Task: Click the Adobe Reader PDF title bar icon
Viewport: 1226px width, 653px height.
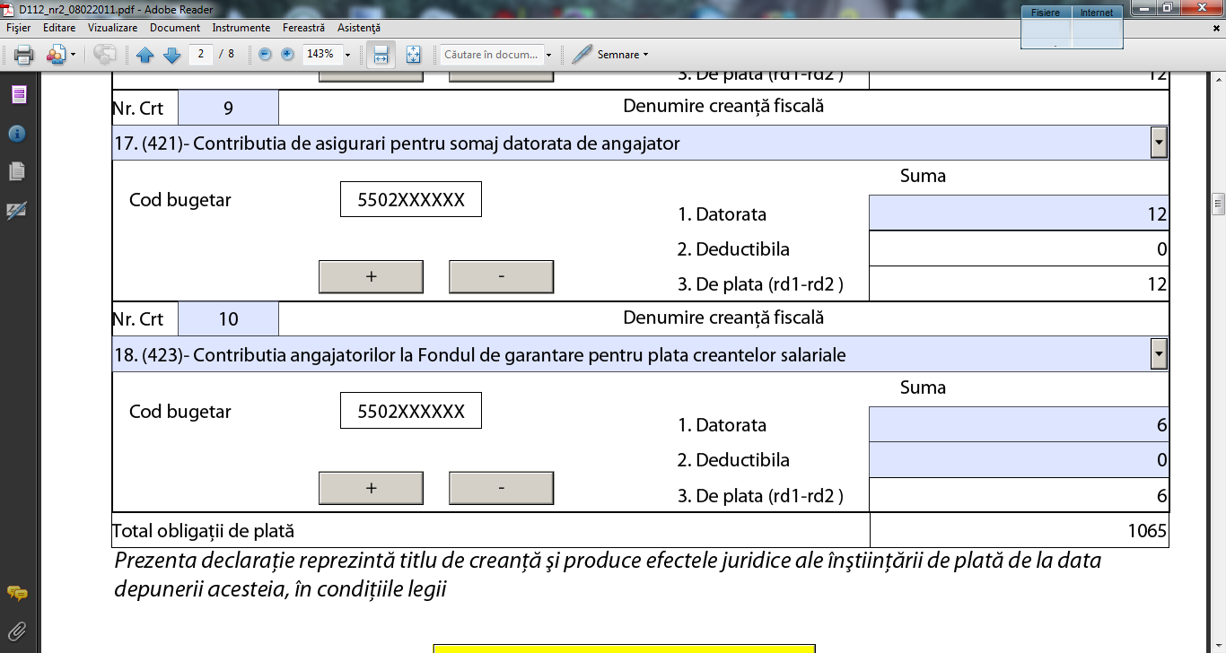Action: tap(9, 9)
